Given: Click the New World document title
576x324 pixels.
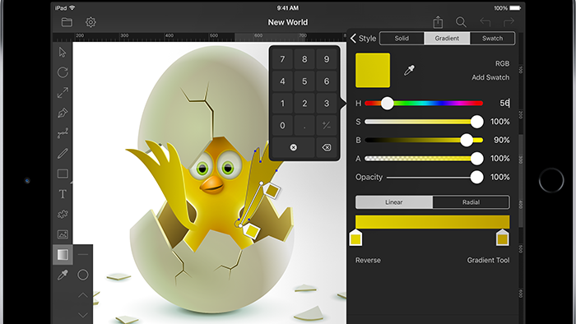Looking at the screenshot, I should [x=288, y=22].
